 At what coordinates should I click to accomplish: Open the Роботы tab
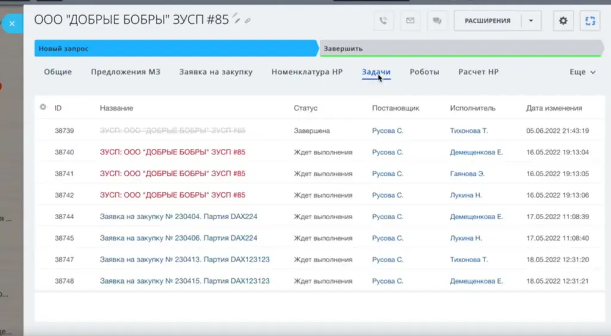[x=424, y=72]
